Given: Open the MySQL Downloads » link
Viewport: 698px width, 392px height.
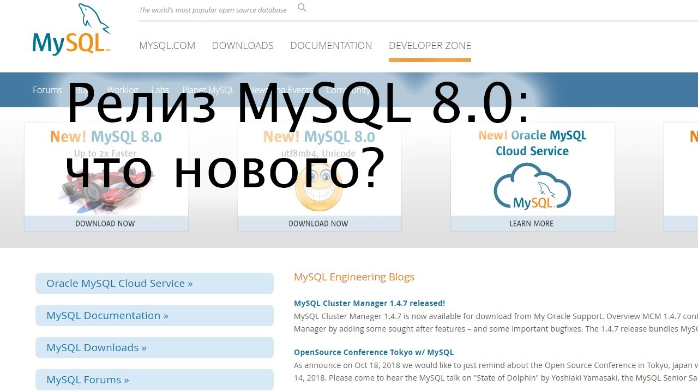Looking at the screenshot, I should pos(154,347).
